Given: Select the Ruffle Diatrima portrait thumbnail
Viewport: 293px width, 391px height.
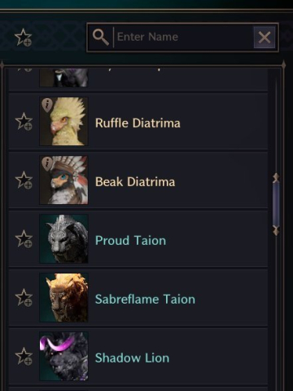Looking at the screenshot, I should (x=63, y=122).
